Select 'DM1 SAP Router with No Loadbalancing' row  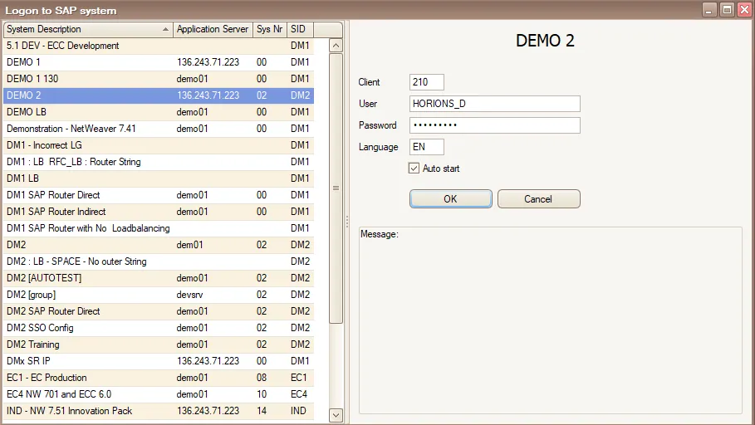[x=159, y=228]
